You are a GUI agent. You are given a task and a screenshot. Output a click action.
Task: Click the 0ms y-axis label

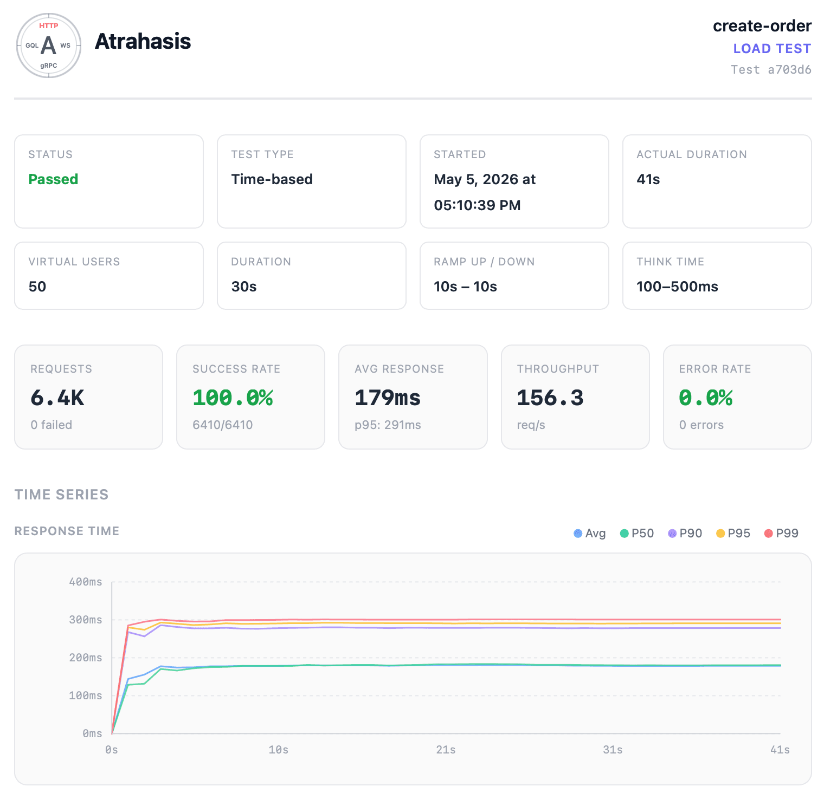coord(92,733)
